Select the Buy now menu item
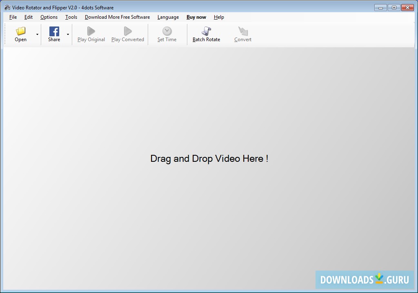418x293 pixels. pos(196,17)
